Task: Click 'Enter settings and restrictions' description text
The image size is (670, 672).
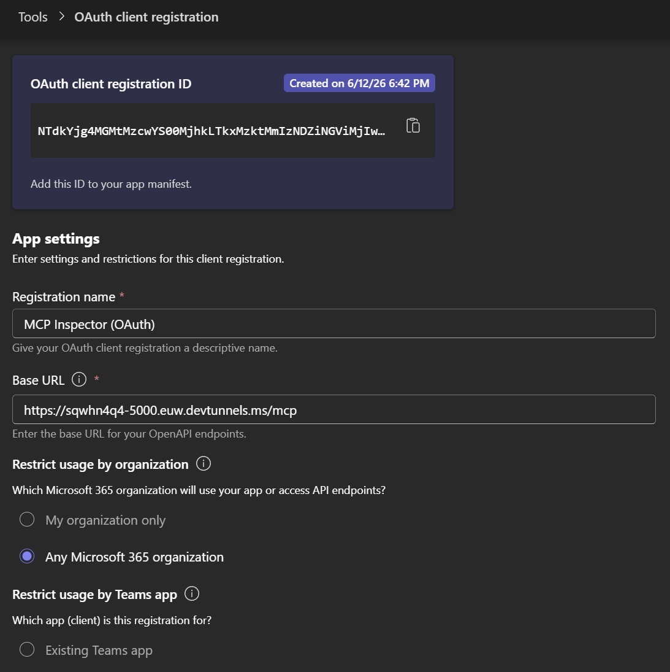Action: (148, 259)
